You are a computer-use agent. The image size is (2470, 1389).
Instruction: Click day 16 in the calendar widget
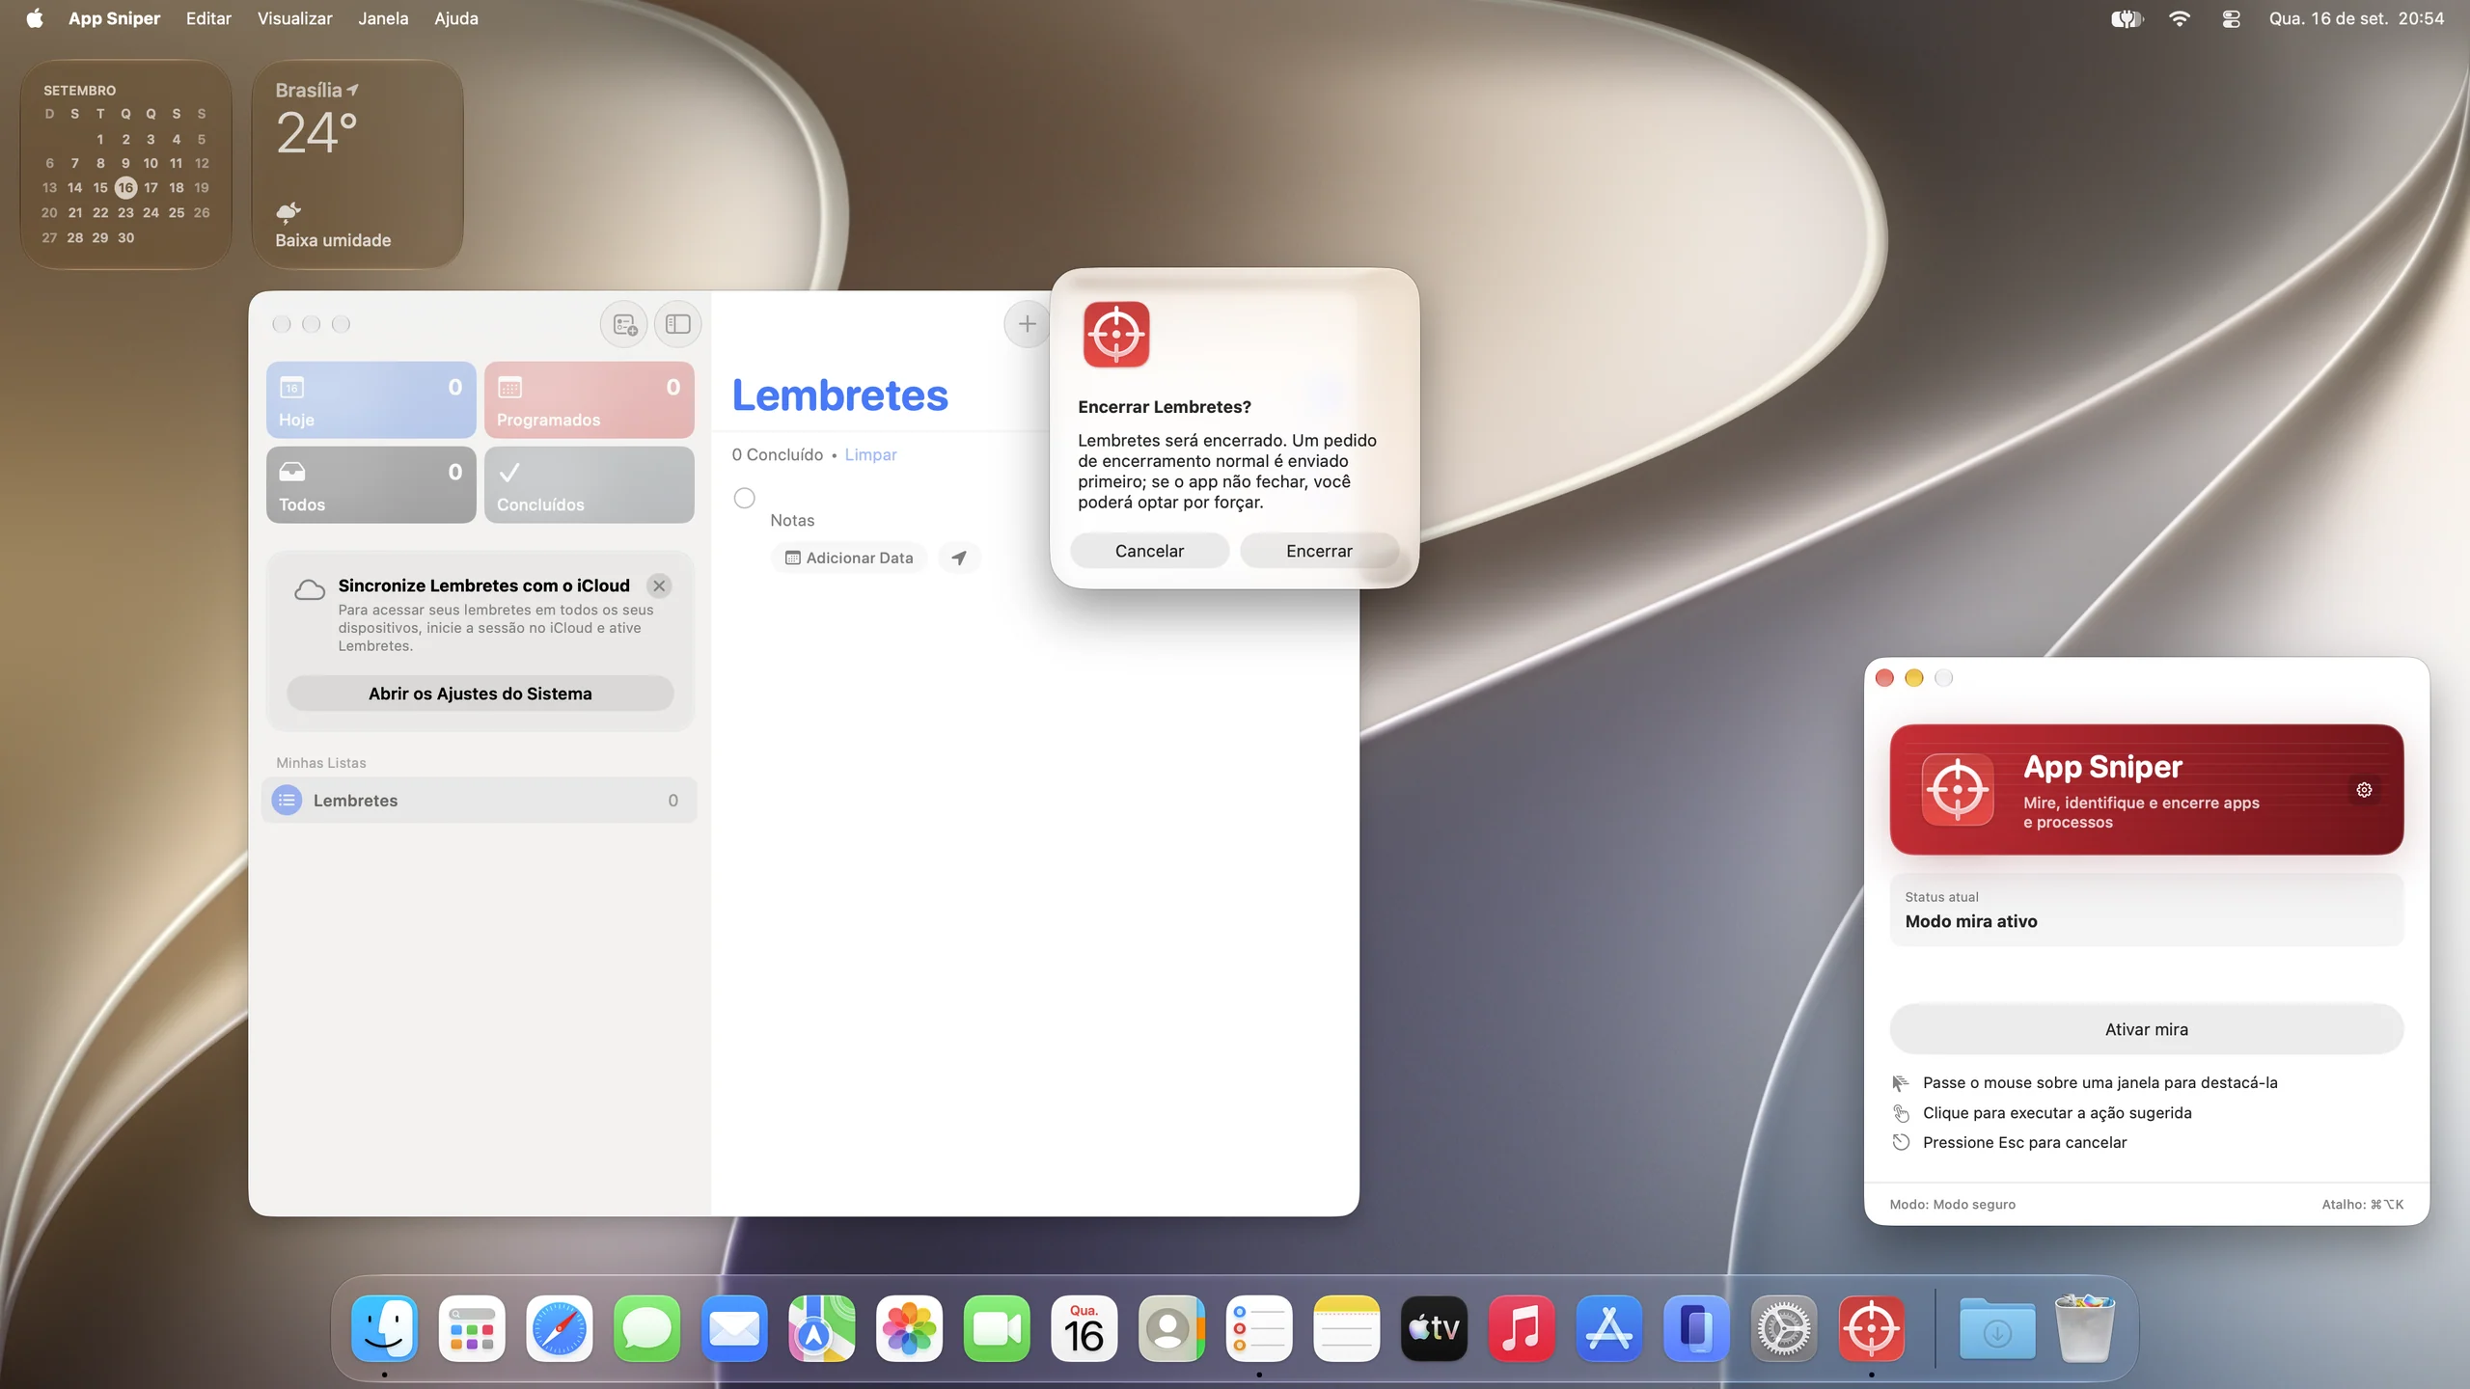tap(125, 187)
